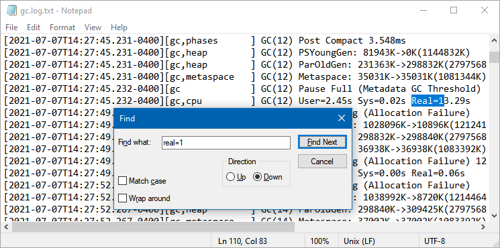Viewport: 500px width, 248px height.
Task: Click '[gc,cpu' tag in log
Action: (183, 101)
